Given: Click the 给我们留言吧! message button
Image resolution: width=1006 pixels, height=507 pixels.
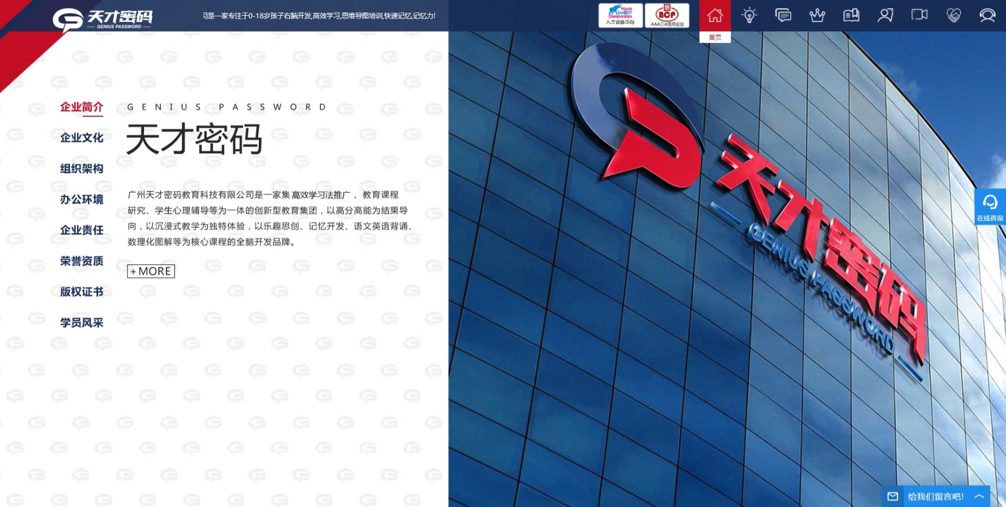Looking at the screenshot, I should [x=936, y=496].
